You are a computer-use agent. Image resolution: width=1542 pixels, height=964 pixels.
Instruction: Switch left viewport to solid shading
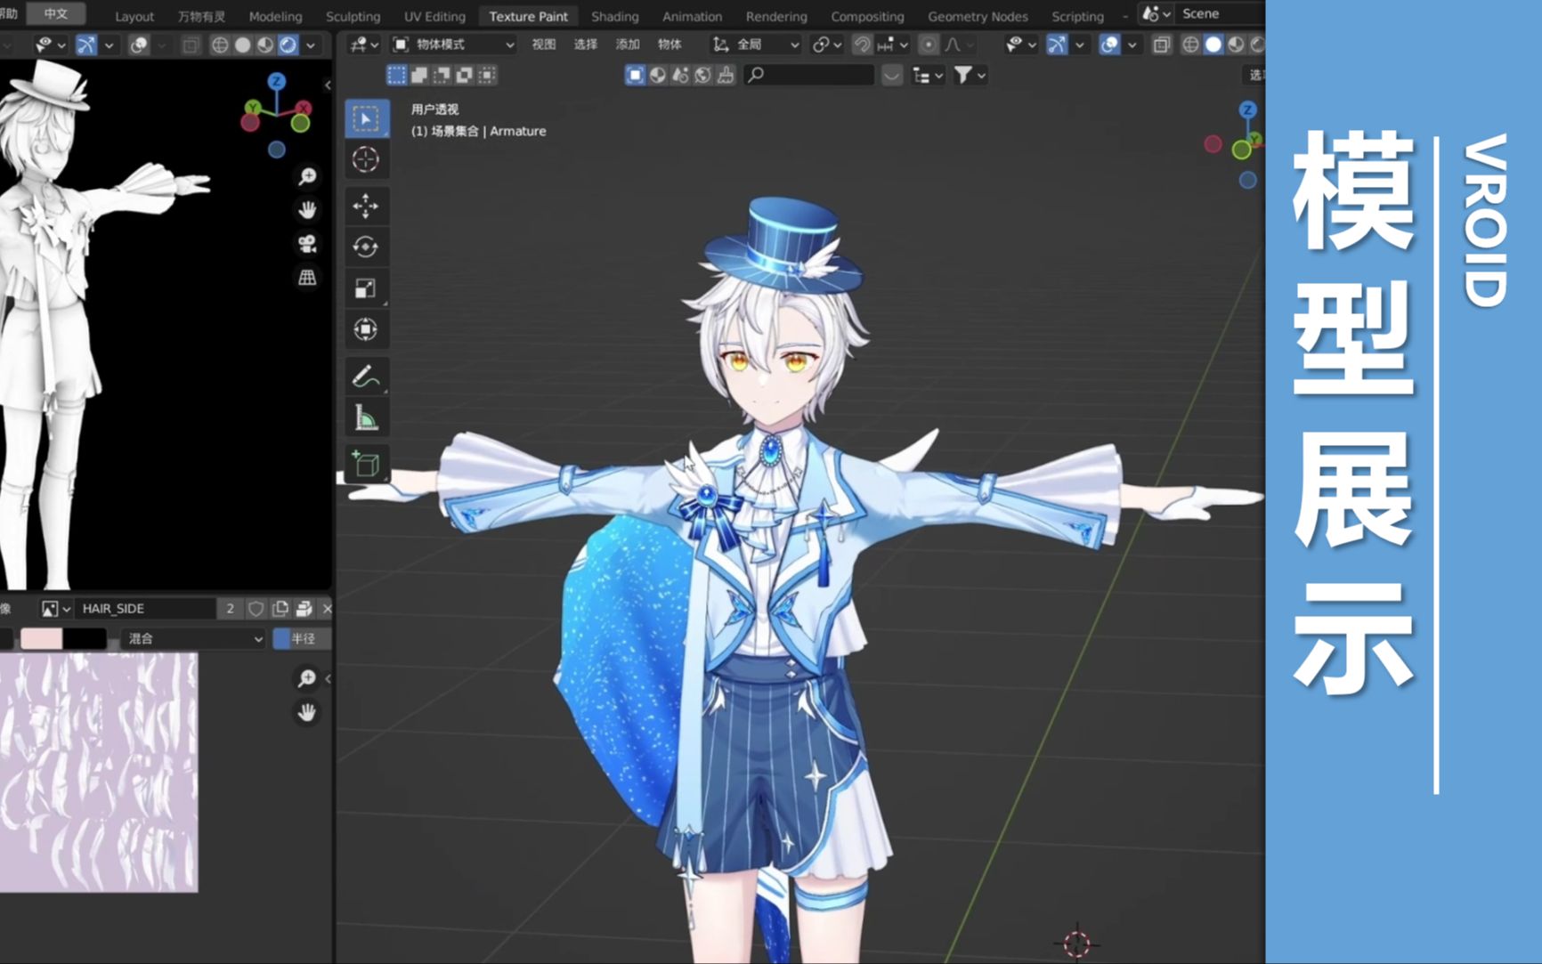coord(242,45)
